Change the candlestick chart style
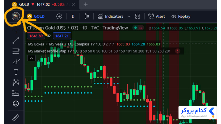The height and width of the screenshot is (124, 221). (87, 16)
